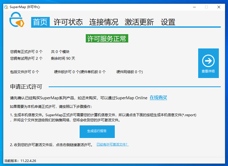Click the 许可服务正常 status banner

[107, 38]
